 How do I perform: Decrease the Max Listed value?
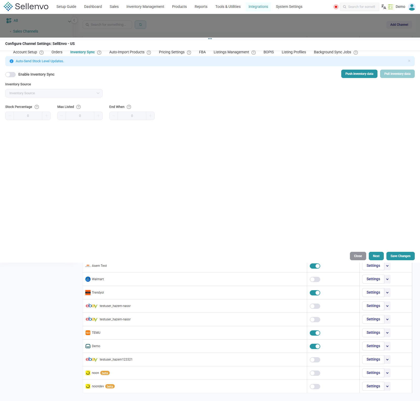62,116
